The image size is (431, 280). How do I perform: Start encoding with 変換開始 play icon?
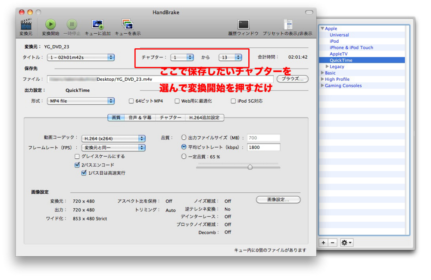pyautogui.click(x=50, y=24)
